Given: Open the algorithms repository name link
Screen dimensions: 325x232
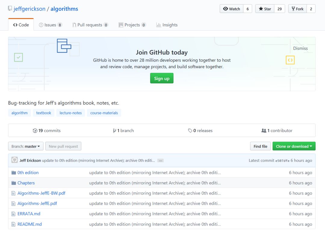Looking at the screenshot, I should (64, 9).
